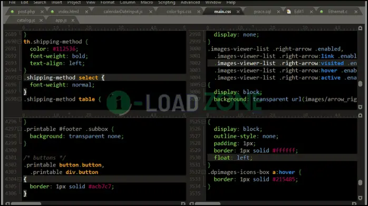The image size is (368, 206).
Task: Close the app.js tab
Action: (x=73, y=20)
